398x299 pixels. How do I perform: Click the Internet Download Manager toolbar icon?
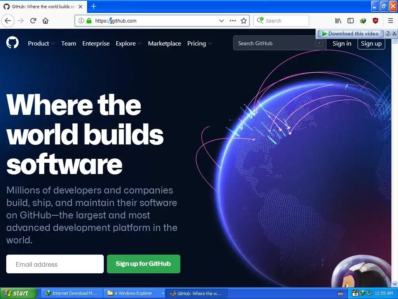[363, 21]
